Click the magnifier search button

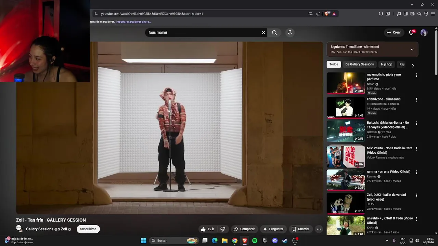[x=274, y=32]
